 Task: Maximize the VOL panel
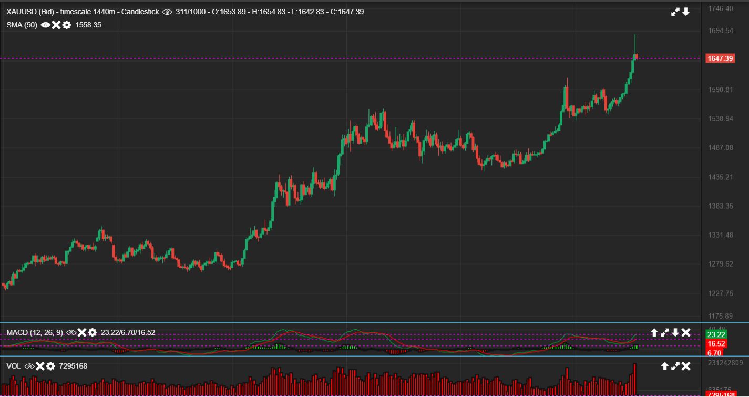[675, 366]
